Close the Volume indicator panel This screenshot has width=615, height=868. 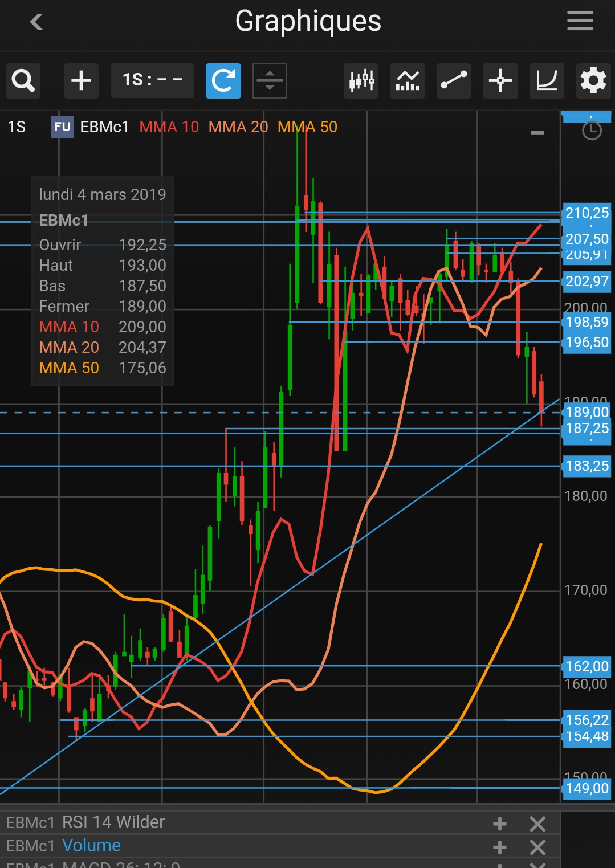point(537,847)
